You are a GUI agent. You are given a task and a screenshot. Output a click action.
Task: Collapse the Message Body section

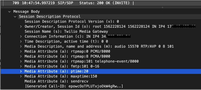coord(9,12)
